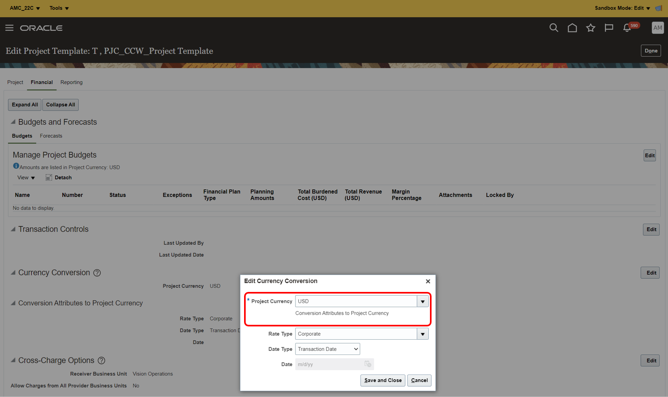Click Save and Close in dialog
The image size is (668, 397).
tap(383, 380)
